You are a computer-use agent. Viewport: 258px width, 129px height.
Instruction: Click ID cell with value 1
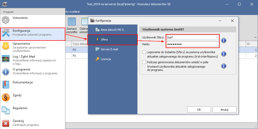tap(252, 50)
